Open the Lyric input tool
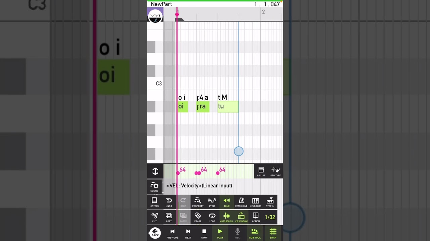The image size is (430, 241). [x=212, y=202]
